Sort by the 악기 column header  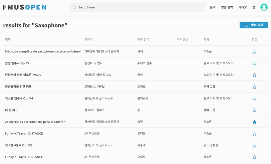[x=206, y=40]
